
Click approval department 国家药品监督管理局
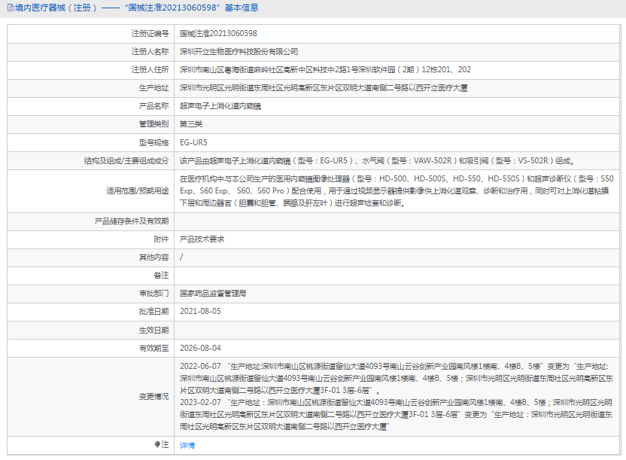pyautogui.click(x=213, y=294)
